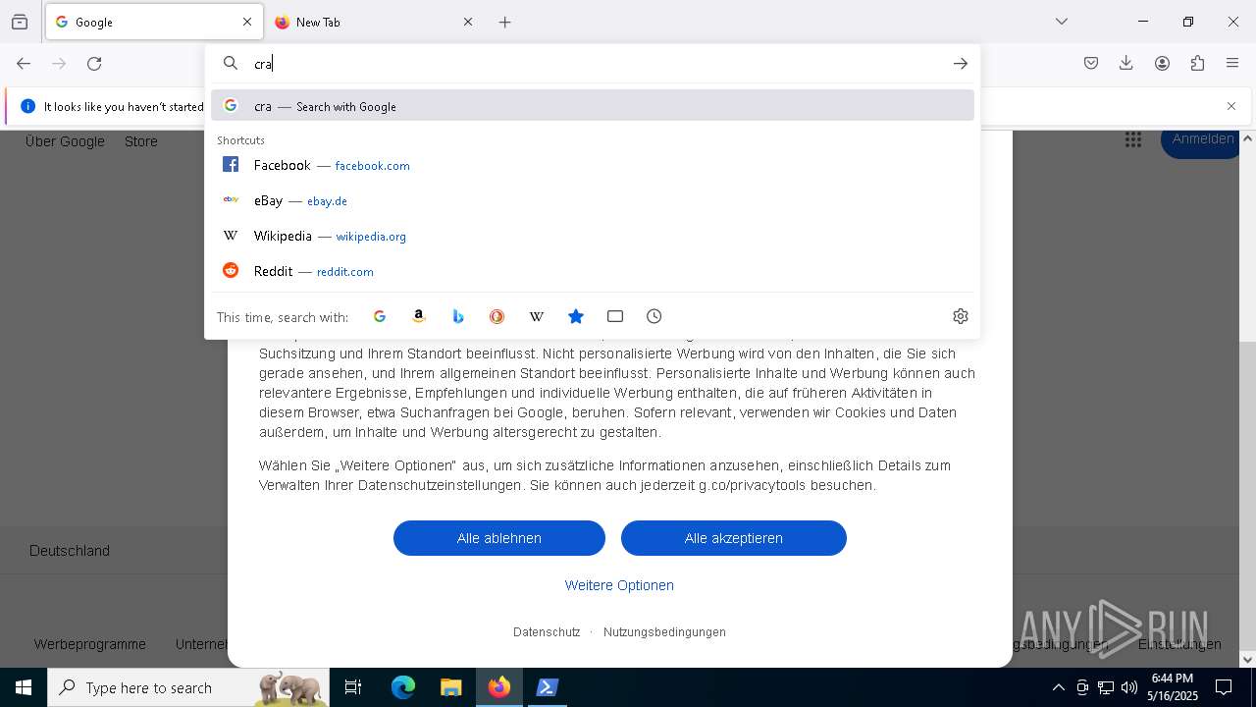Open the Store link

(141, 141)
